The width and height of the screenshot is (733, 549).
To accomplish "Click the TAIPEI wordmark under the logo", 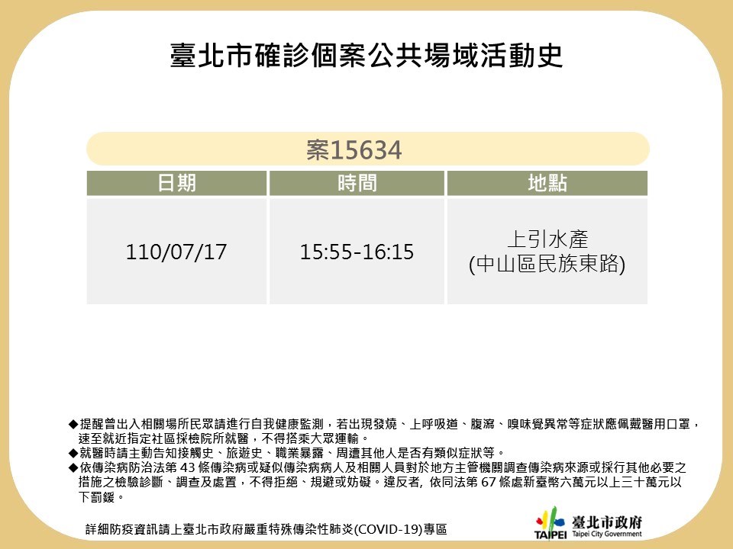I will pos(551,535).
